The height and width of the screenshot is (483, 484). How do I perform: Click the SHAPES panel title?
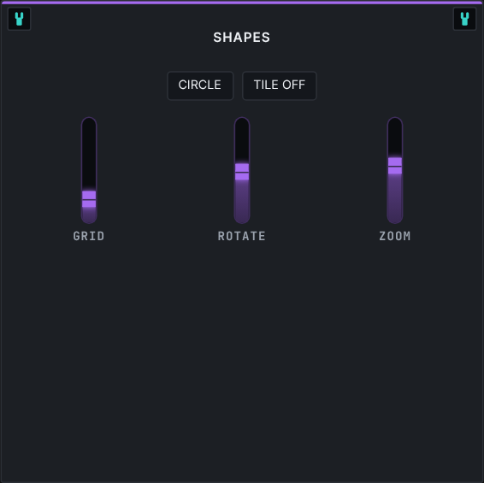click(x=242, y=38)
